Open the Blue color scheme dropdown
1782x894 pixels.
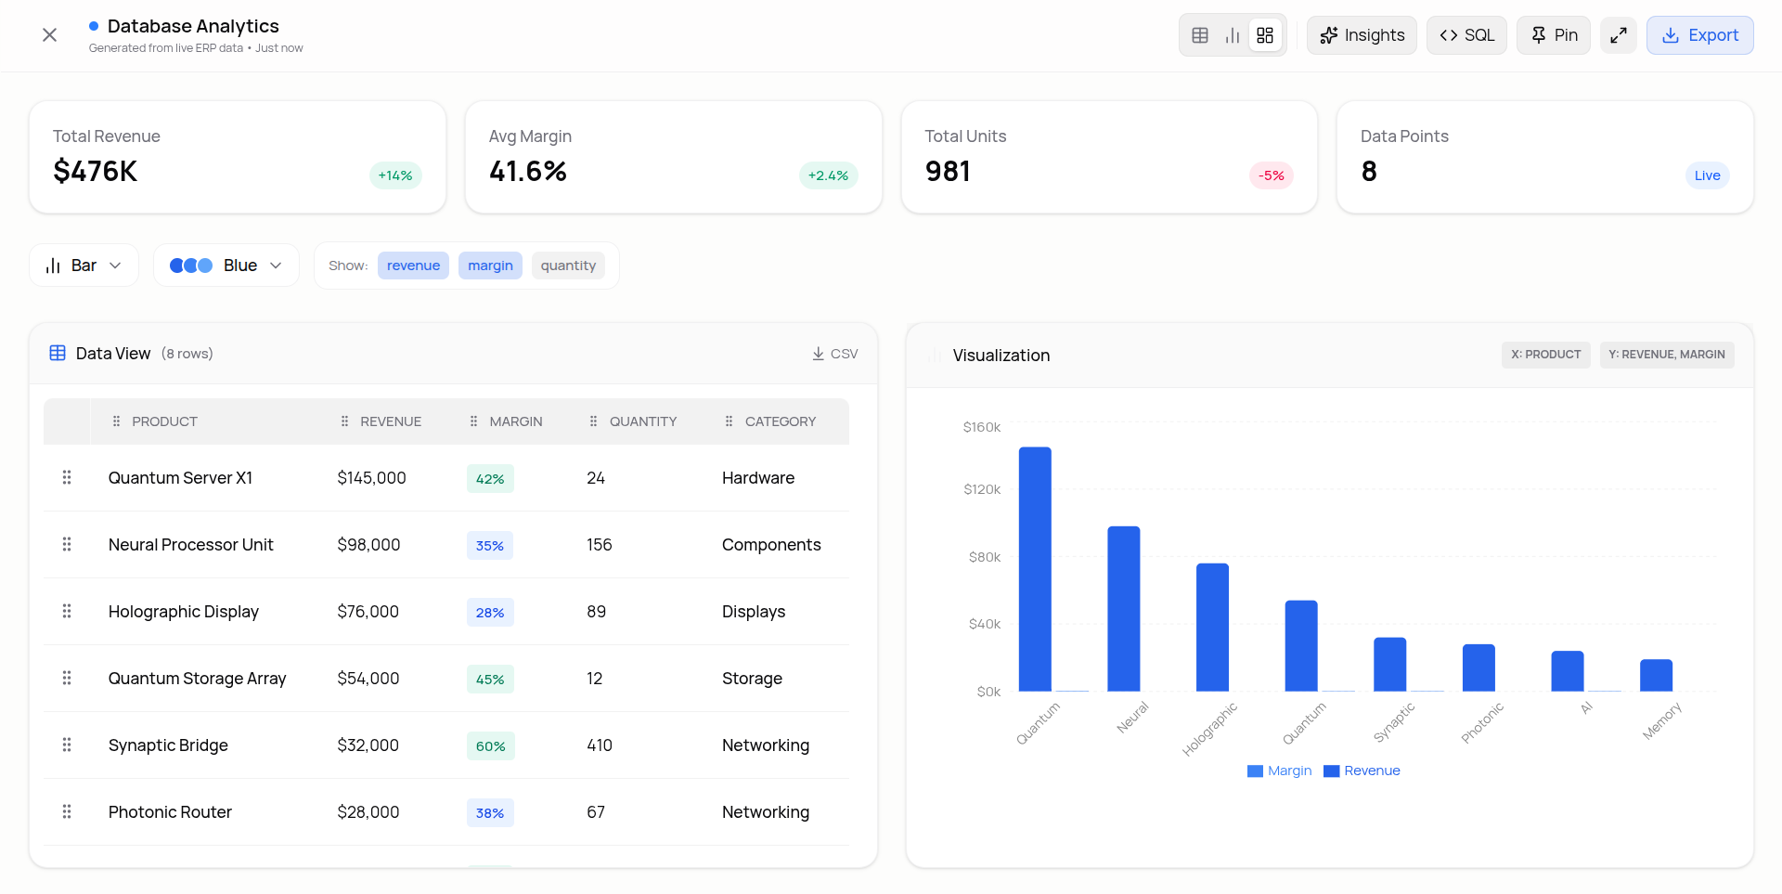click(x=226, y=266)
